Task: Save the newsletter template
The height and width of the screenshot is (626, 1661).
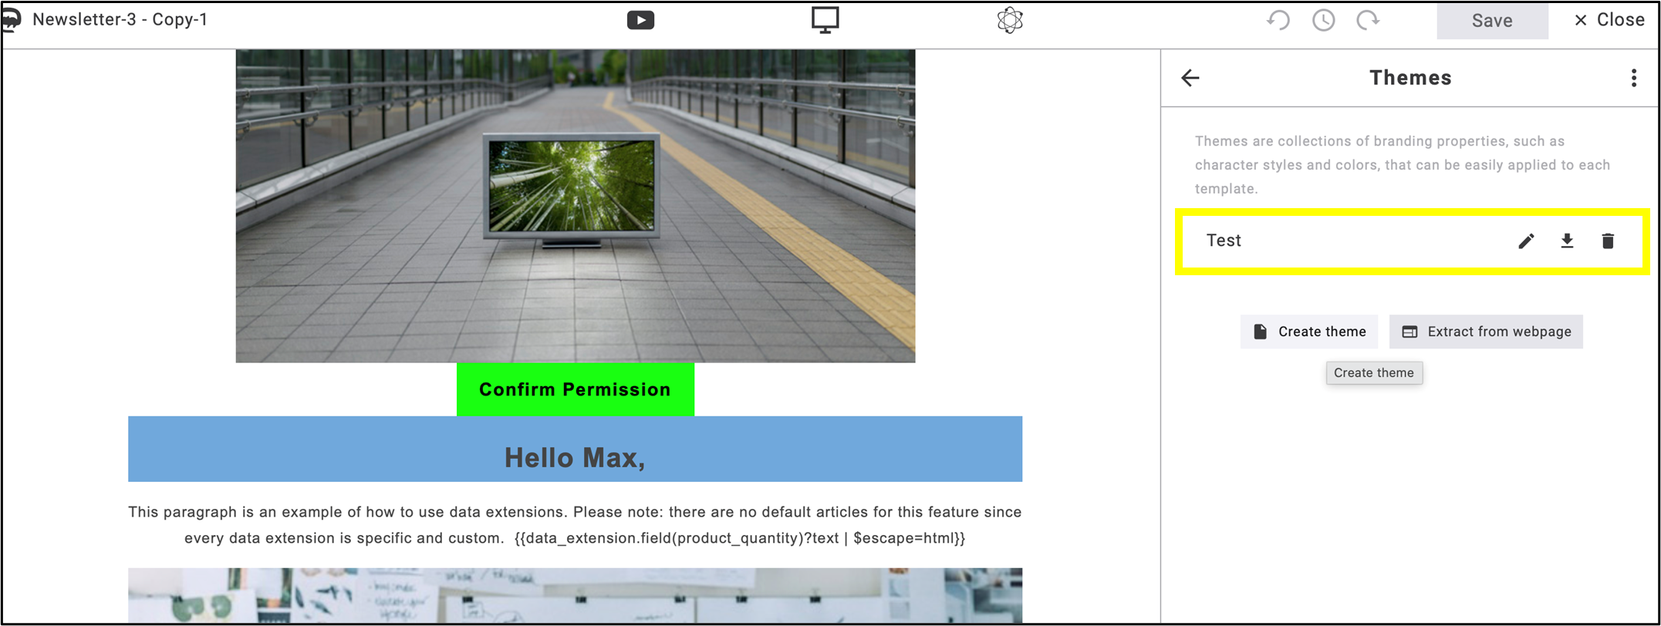Action: tap(1492, 20)
